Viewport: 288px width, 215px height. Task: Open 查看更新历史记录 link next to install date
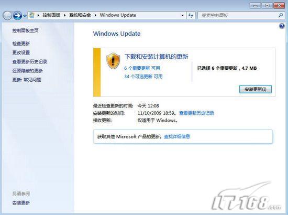click(196, 113)
